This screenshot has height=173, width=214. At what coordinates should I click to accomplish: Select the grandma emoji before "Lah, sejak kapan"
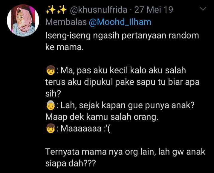coord(51,105)
